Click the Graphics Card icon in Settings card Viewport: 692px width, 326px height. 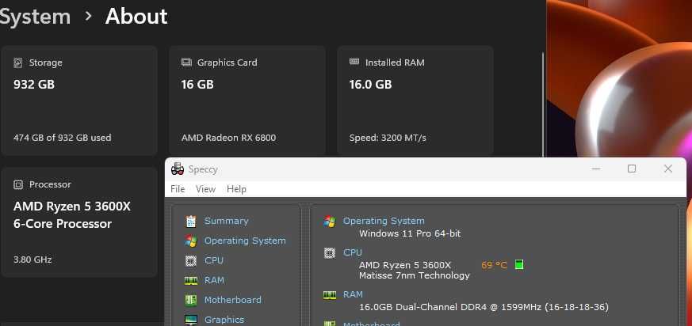[x=186, y=63]
